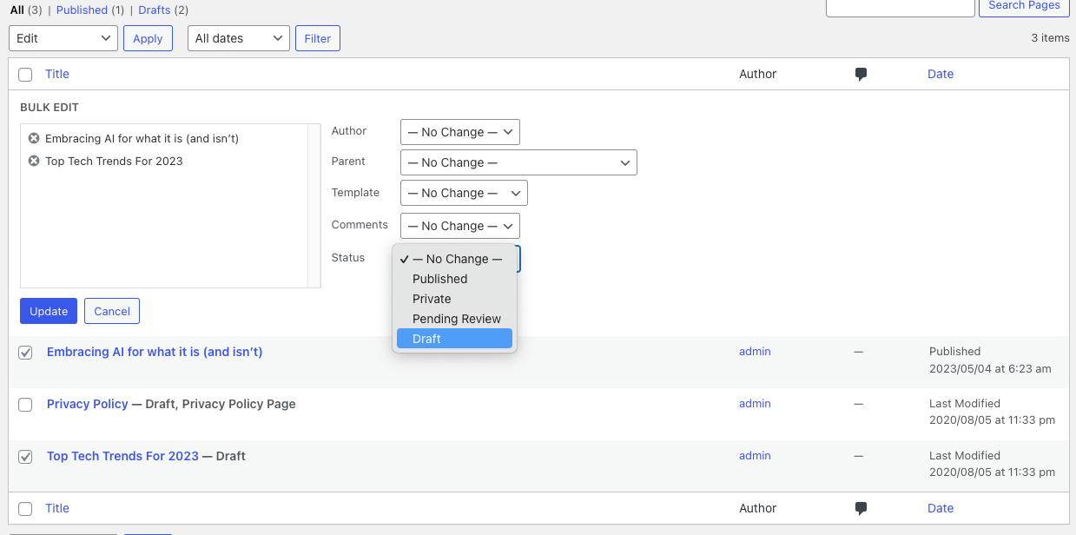The width and height of the screenshot is (1076, 535).
Task: Click the Apply button
Action: [x=148, y=38]
